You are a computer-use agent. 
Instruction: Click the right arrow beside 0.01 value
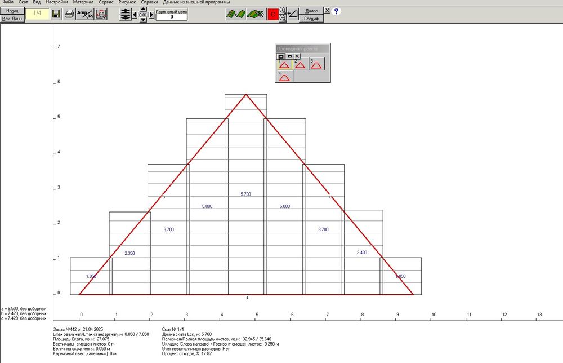click(151, 15)
